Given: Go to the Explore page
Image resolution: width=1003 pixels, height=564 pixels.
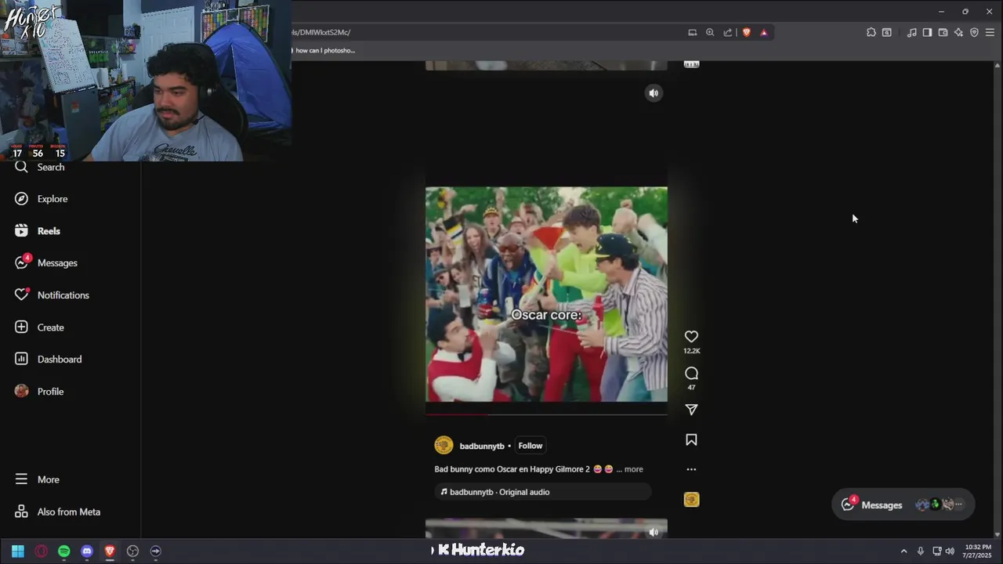Looking at the screenshot, I should tap(42, 199).
